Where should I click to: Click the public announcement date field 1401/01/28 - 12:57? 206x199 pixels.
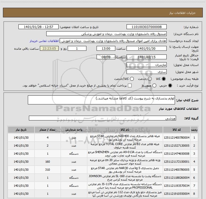point(39,27)
